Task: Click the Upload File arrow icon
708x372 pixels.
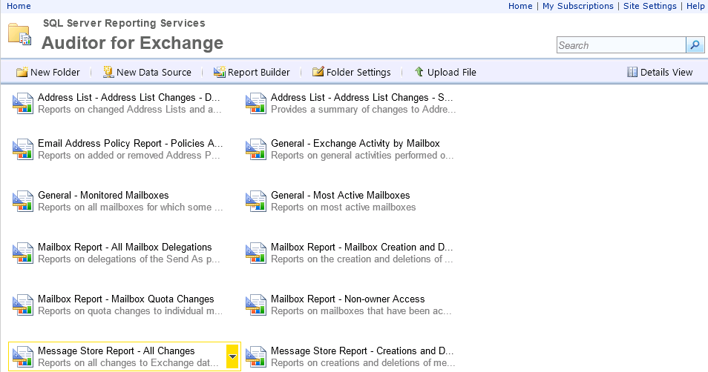Action: [x=419, y=72]
